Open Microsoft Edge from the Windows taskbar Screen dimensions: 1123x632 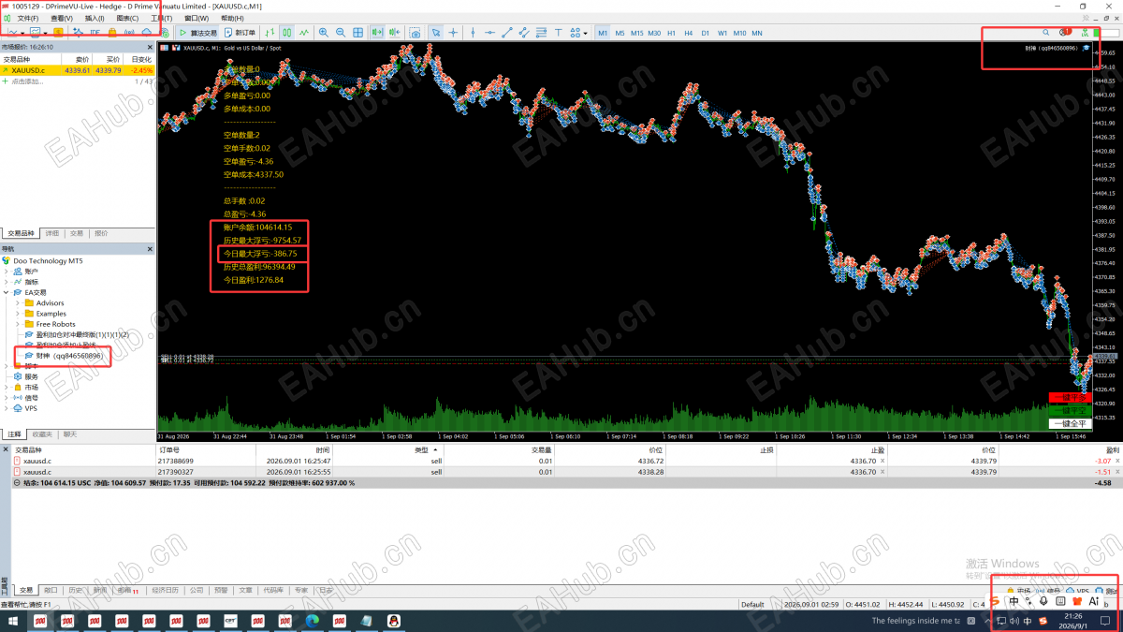coord(312,621)
